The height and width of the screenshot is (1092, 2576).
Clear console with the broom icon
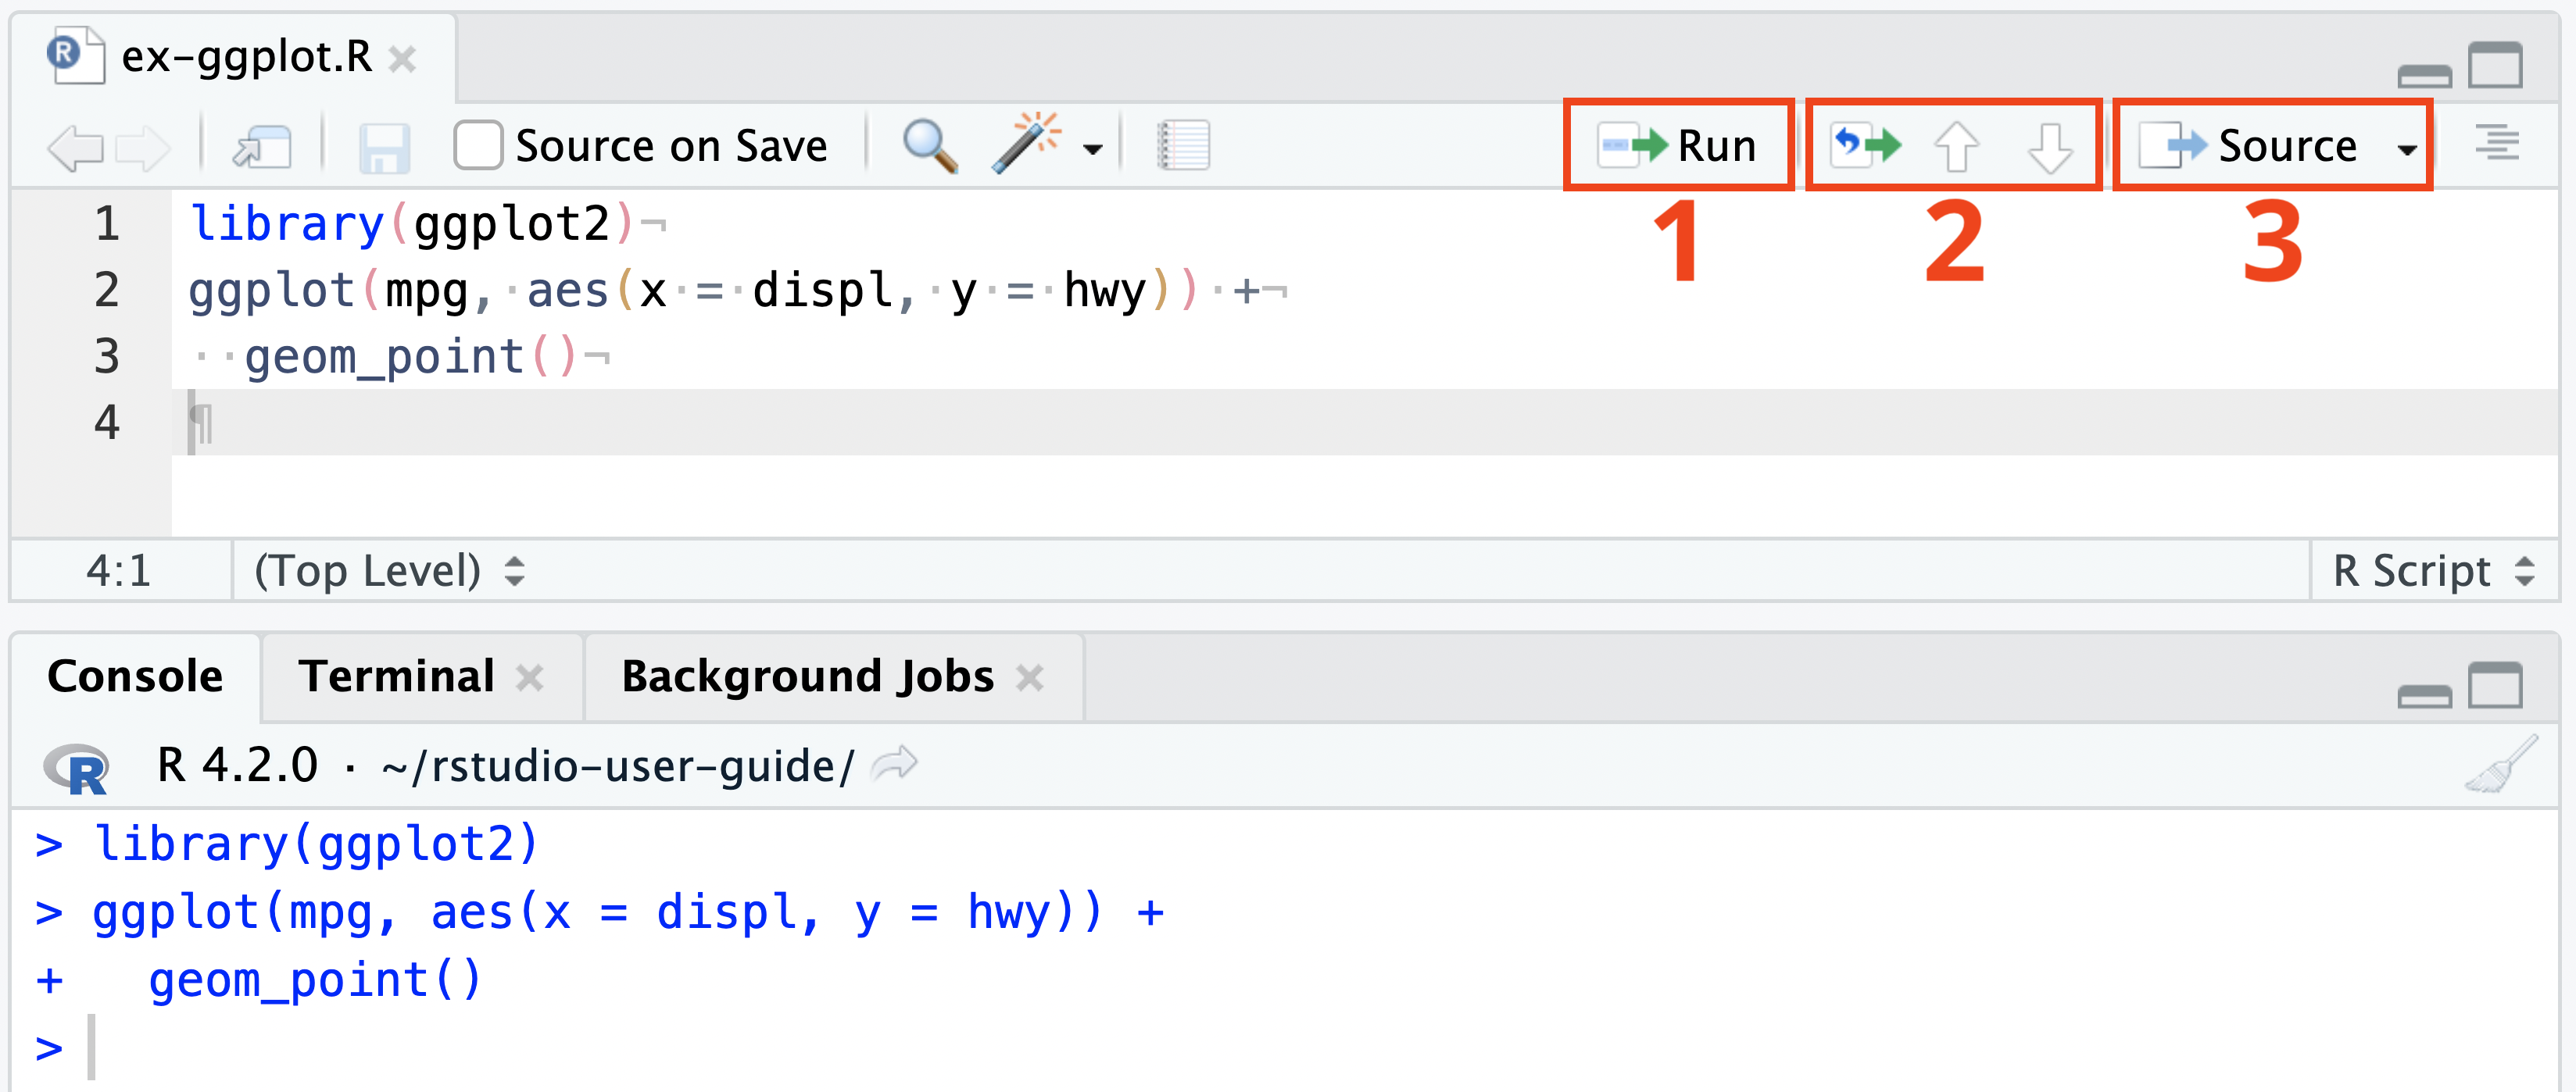tap(2500, 765)
